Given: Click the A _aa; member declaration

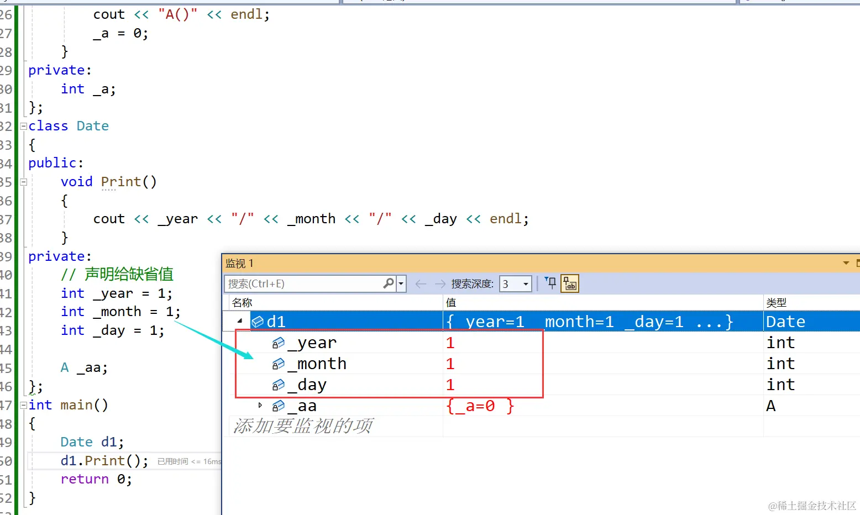Looking at the screenshot, I should (84, 368).
